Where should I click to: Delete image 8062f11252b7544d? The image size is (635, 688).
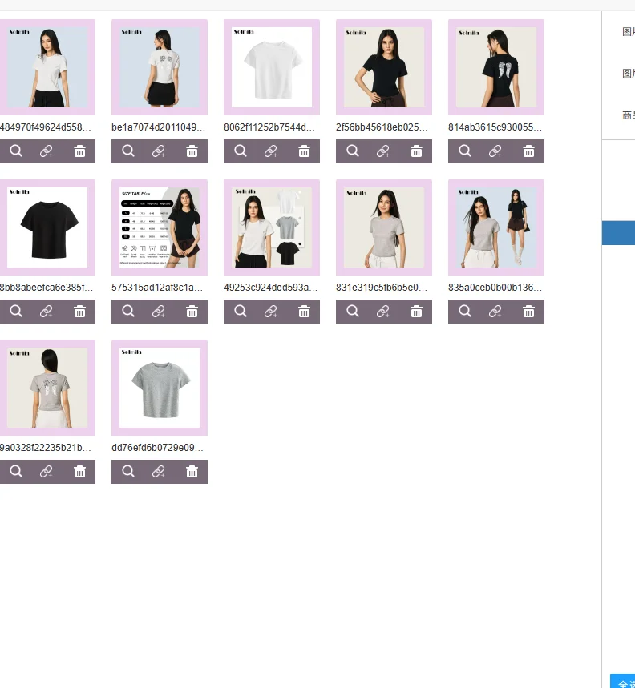point(305,151)
